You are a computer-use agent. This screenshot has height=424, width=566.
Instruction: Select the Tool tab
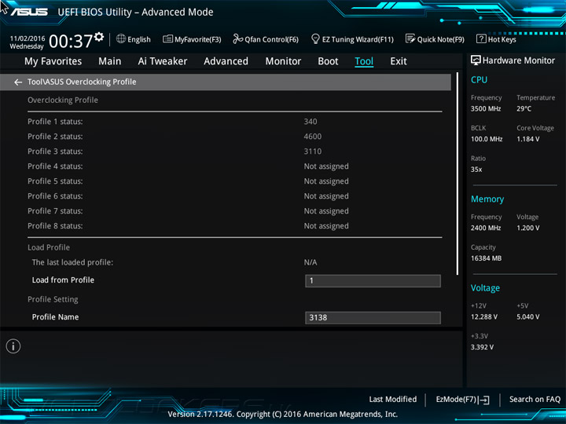click(x=364, y=61)
